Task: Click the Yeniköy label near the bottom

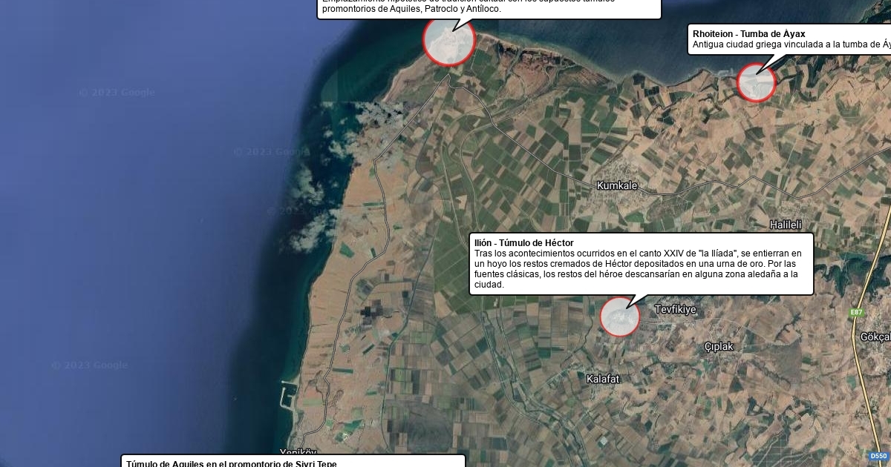Action: [x=298, y=453]
